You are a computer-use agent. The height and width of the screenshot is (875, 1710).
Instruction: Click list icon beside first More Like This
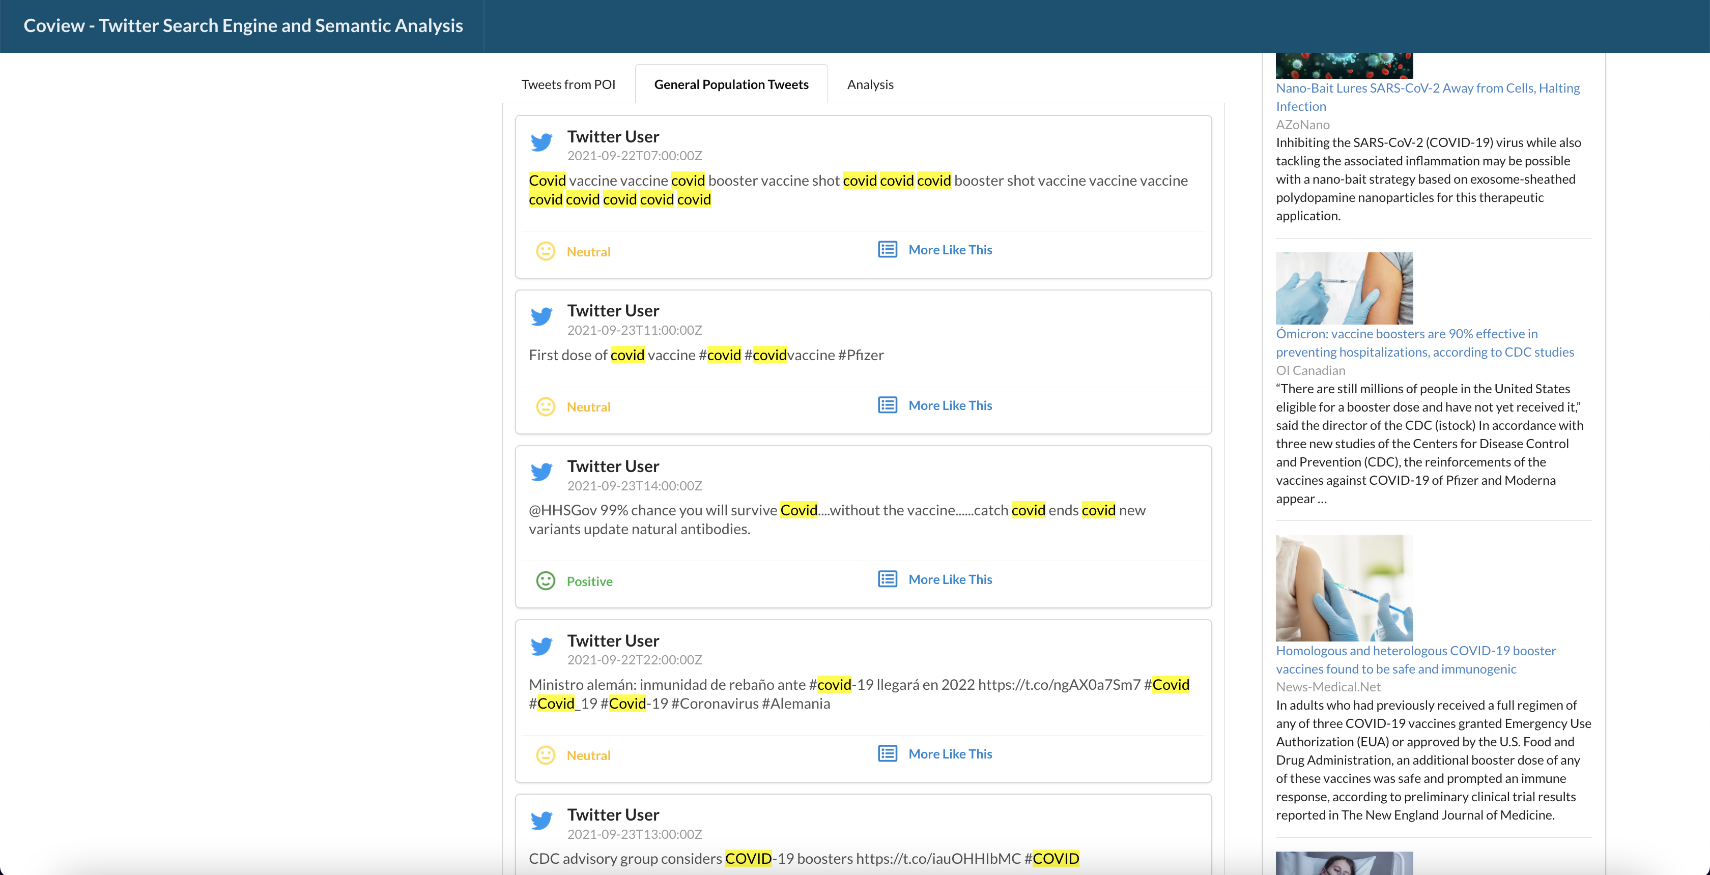point(888,249)
